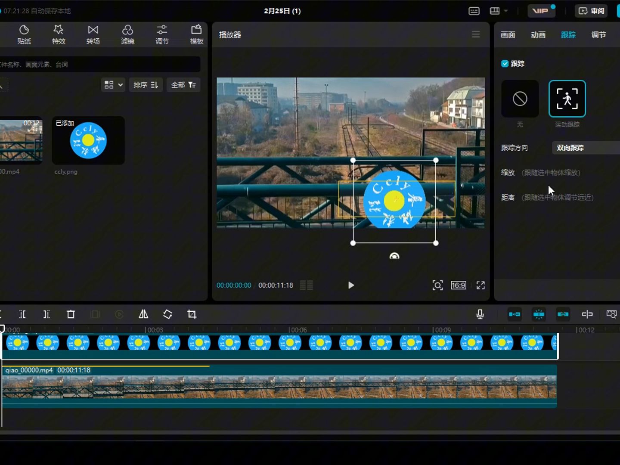This screenshot has width=620, height=465.
Task: Click the split-left trim tool in timeline toolbar
Action: (22, 314)
